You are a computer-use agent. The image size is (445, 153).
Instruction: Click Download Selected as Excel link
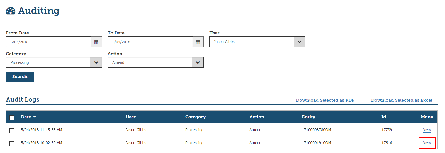401,100
